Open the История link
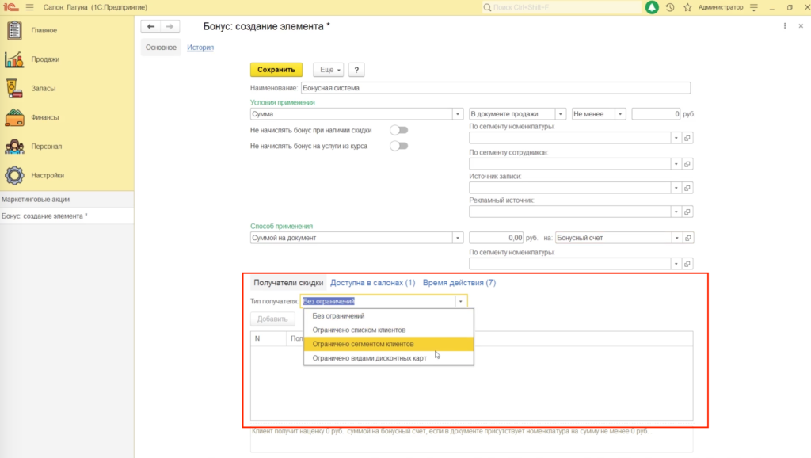Image resolution: width=811 pixels, height=458 pixels. click(200, 47)
